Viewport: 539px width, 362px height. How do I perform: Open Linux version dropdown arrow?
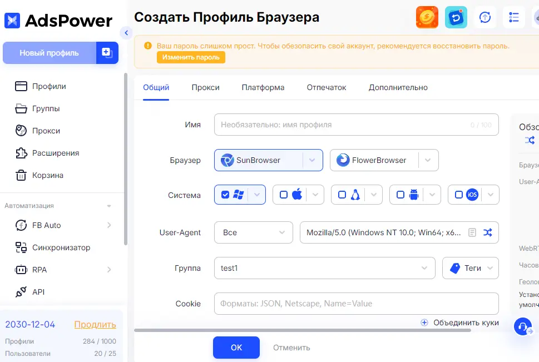(374, 195)
